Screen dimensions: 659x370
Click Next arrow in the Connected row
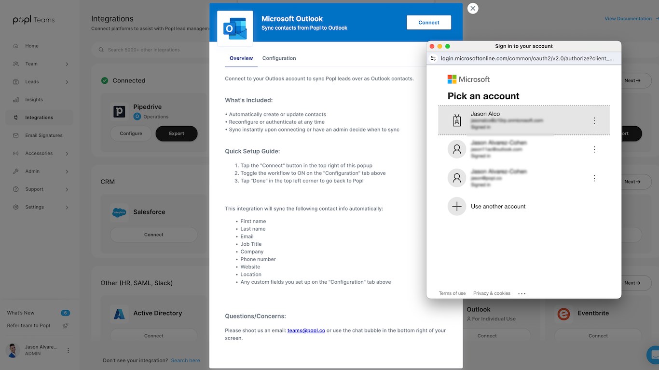(x=632, y=80)
